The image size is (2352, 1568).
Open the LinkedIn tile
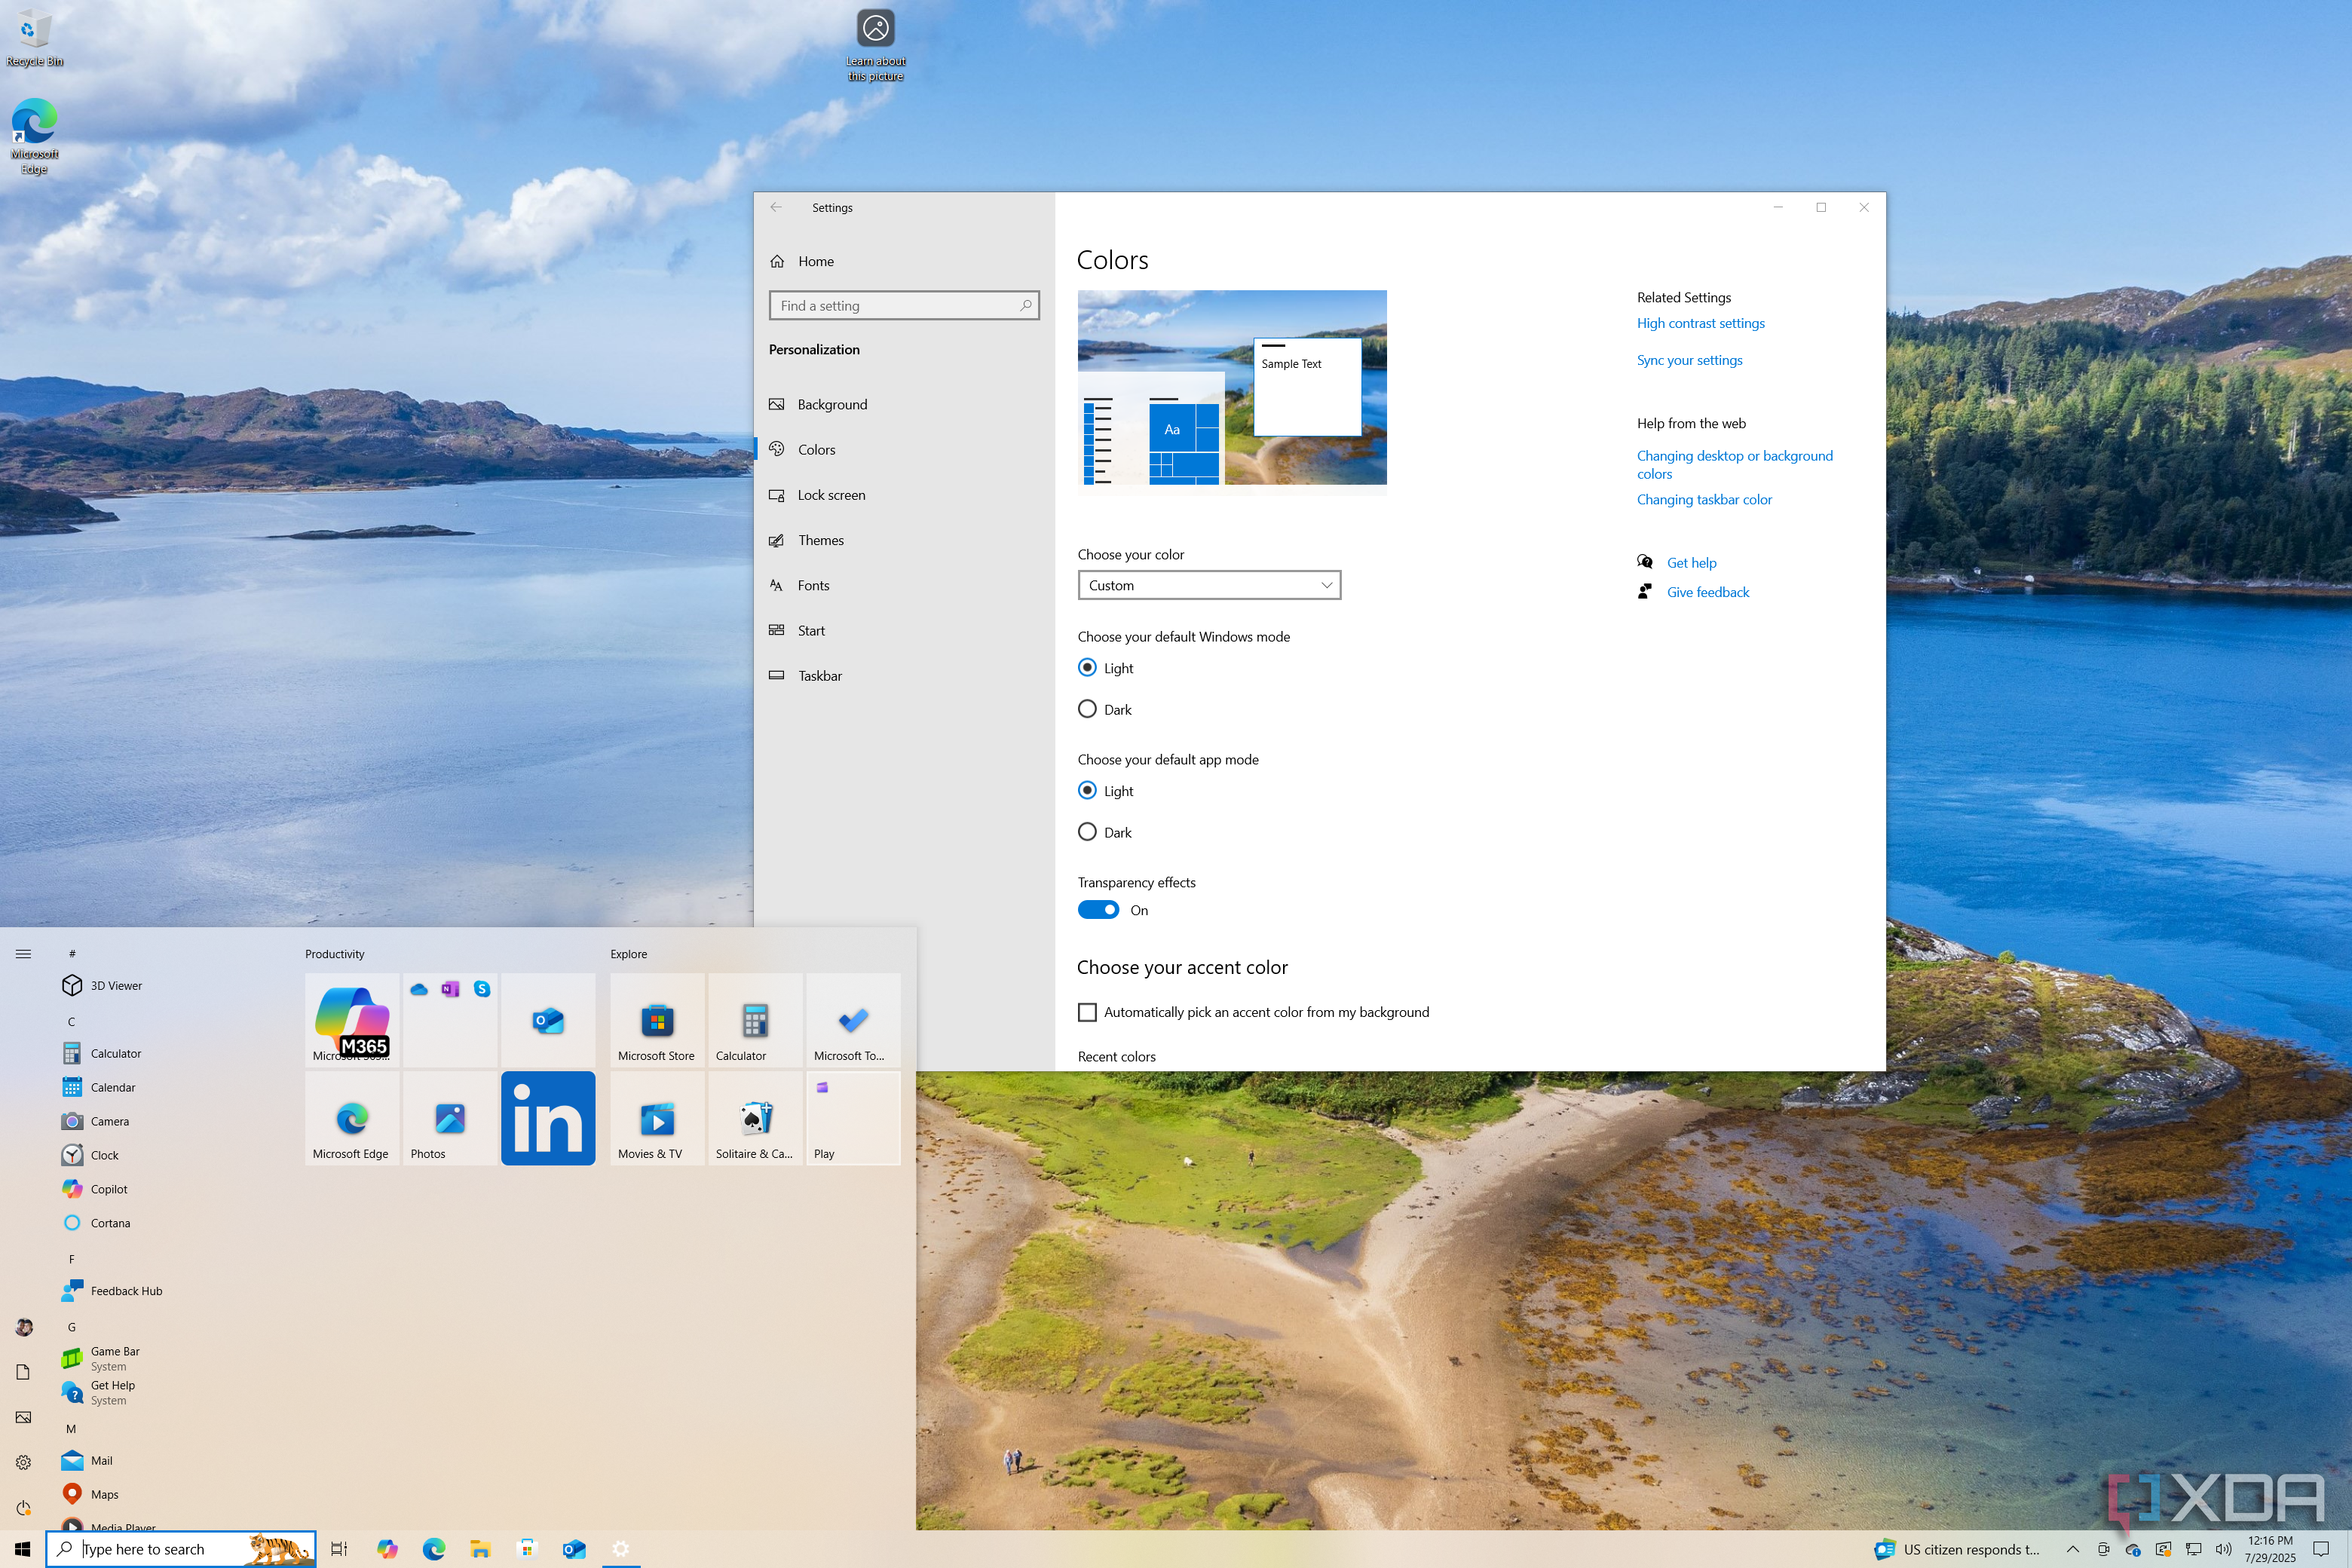point(548,1118)
